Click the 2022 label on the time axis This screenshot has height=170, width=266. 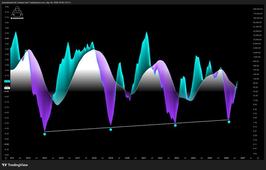pos(160,158)
